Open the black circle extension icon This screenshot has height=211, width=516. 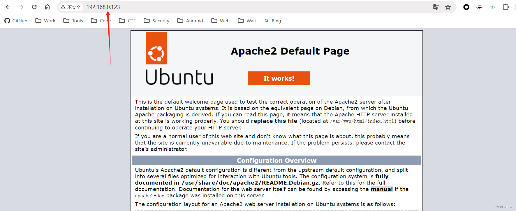(466, 7)
